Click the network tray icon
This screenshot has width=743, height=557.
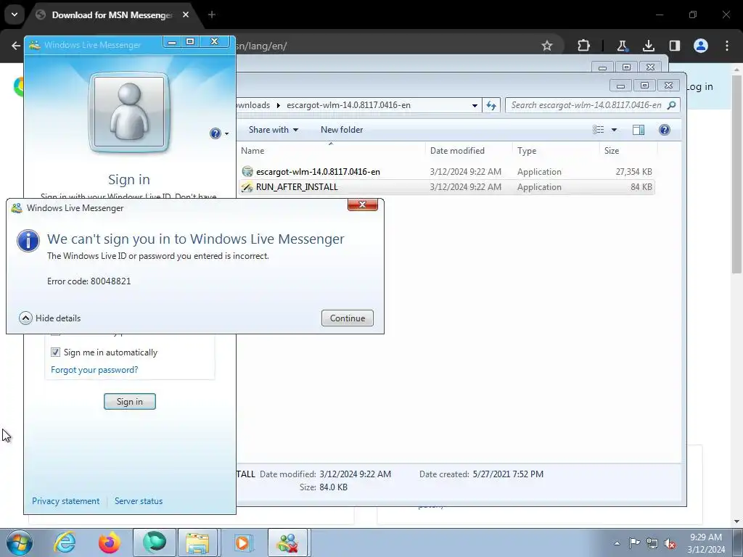click(652, 543)
